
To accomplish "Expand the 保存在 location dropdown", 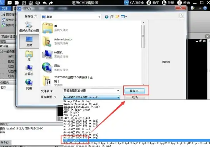I will click(99, 17).
